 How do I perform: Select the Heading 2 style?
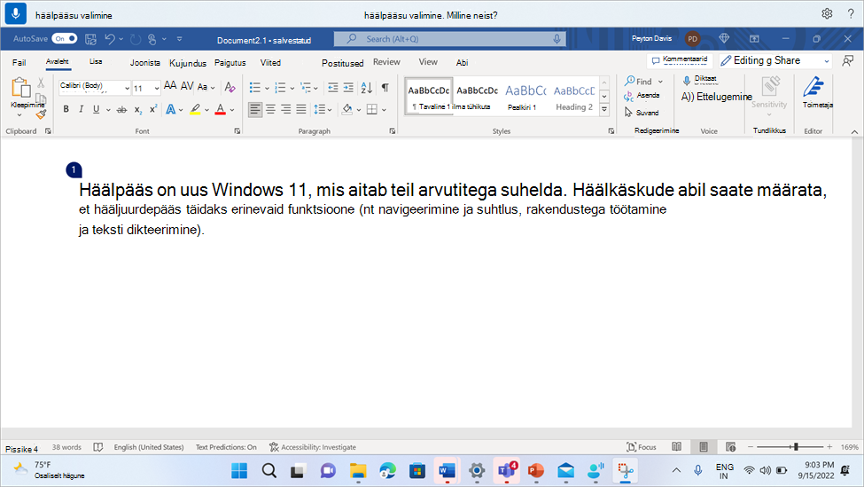coord(574,97)
